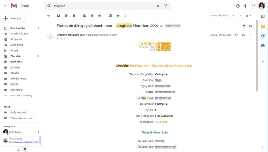The image size is (268, 152).
Task: Click the Longbien Marathon 2021 logo image
Action: [x=155, y=47]
